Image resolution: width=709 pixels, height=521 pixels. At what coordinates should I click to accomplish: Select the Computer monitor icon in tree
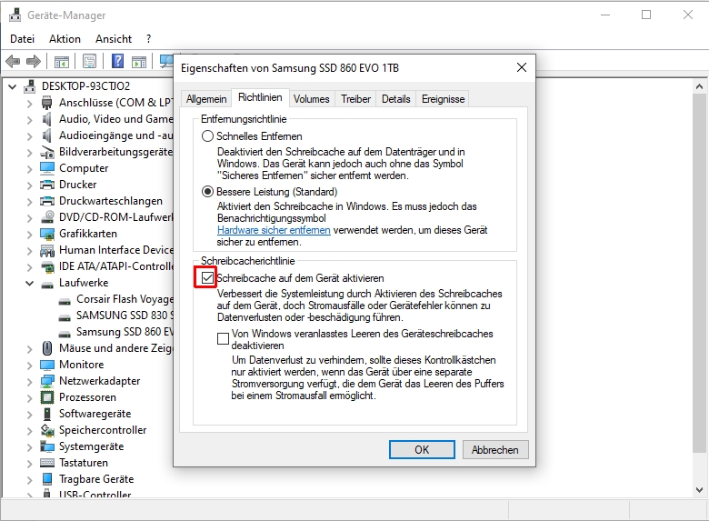(47, 168)
